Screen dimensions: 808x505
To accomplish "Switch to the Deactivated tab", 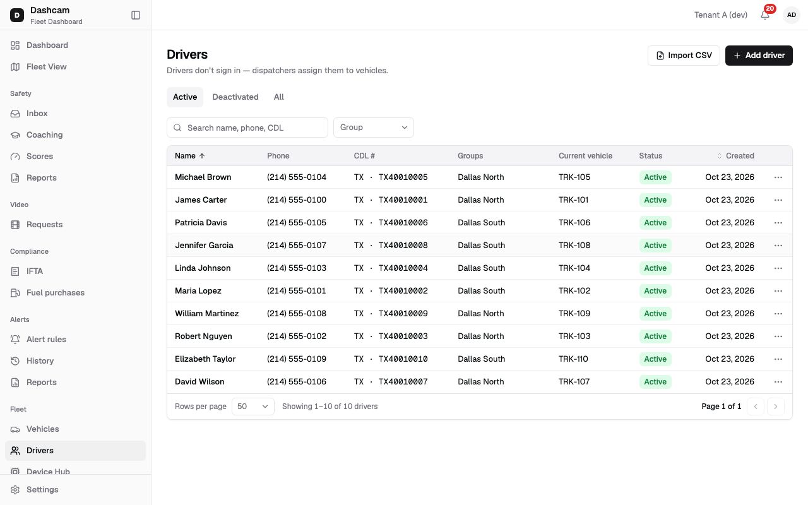I will coord(235,97).
